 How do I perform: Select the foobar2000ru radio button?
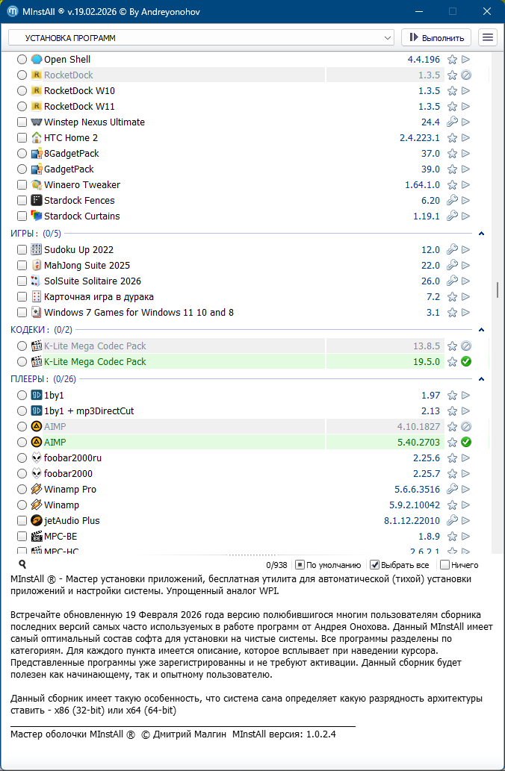(x=22, y=458)
